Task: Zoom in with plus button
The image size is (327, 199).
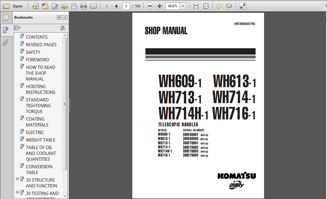Action: click(x=159, y=6)
